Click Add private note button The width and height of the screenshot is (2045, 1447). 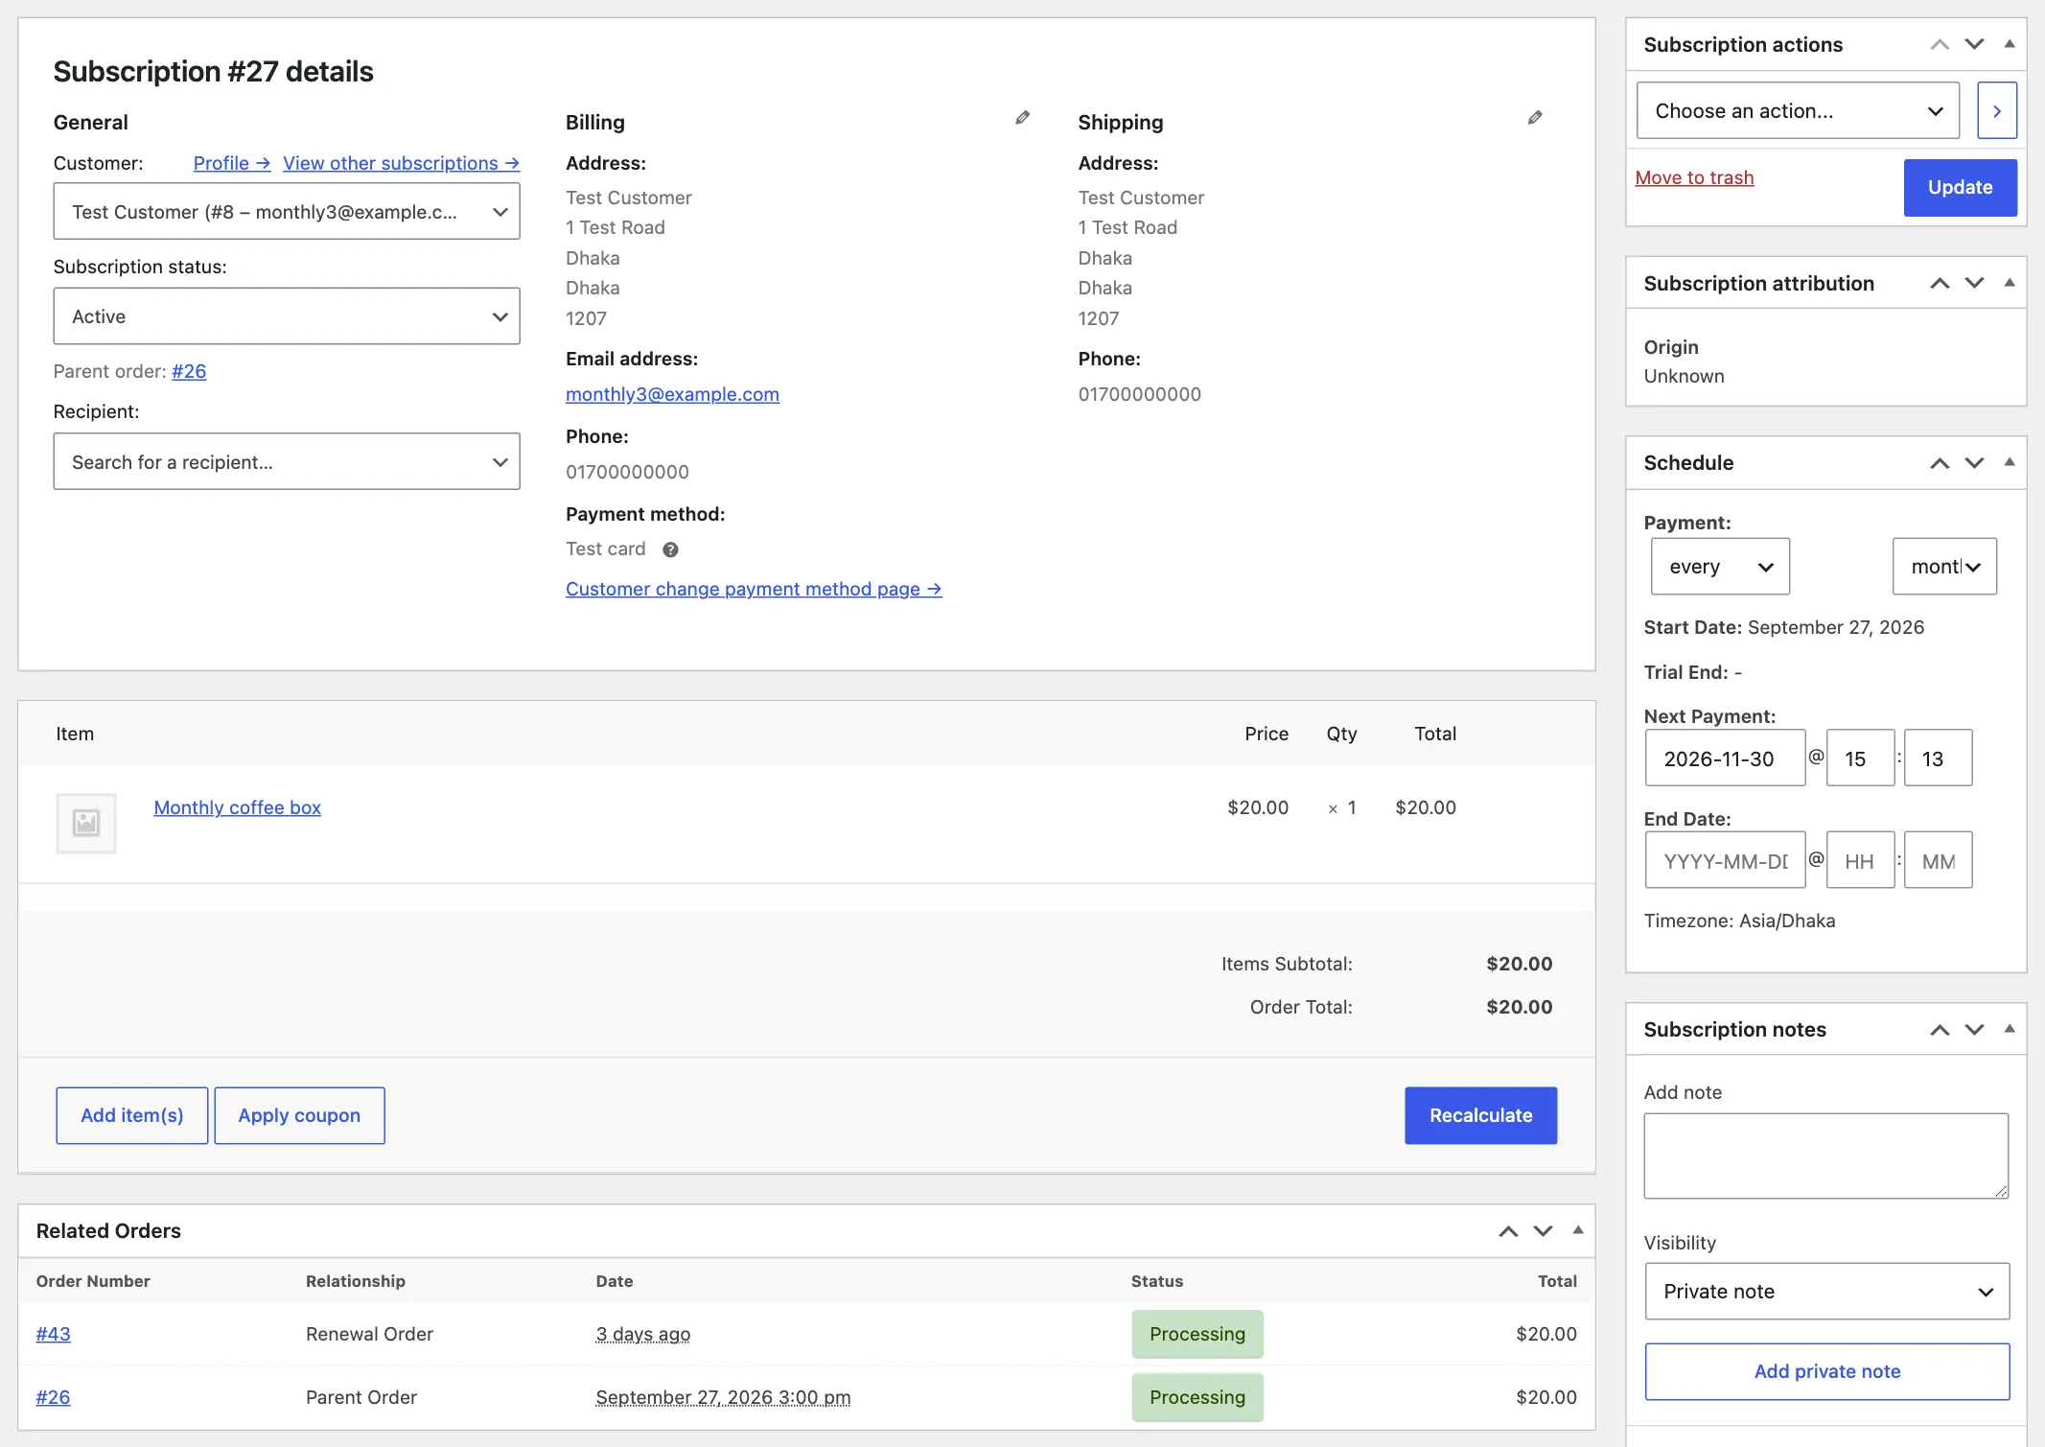tap(1827, 1371)
